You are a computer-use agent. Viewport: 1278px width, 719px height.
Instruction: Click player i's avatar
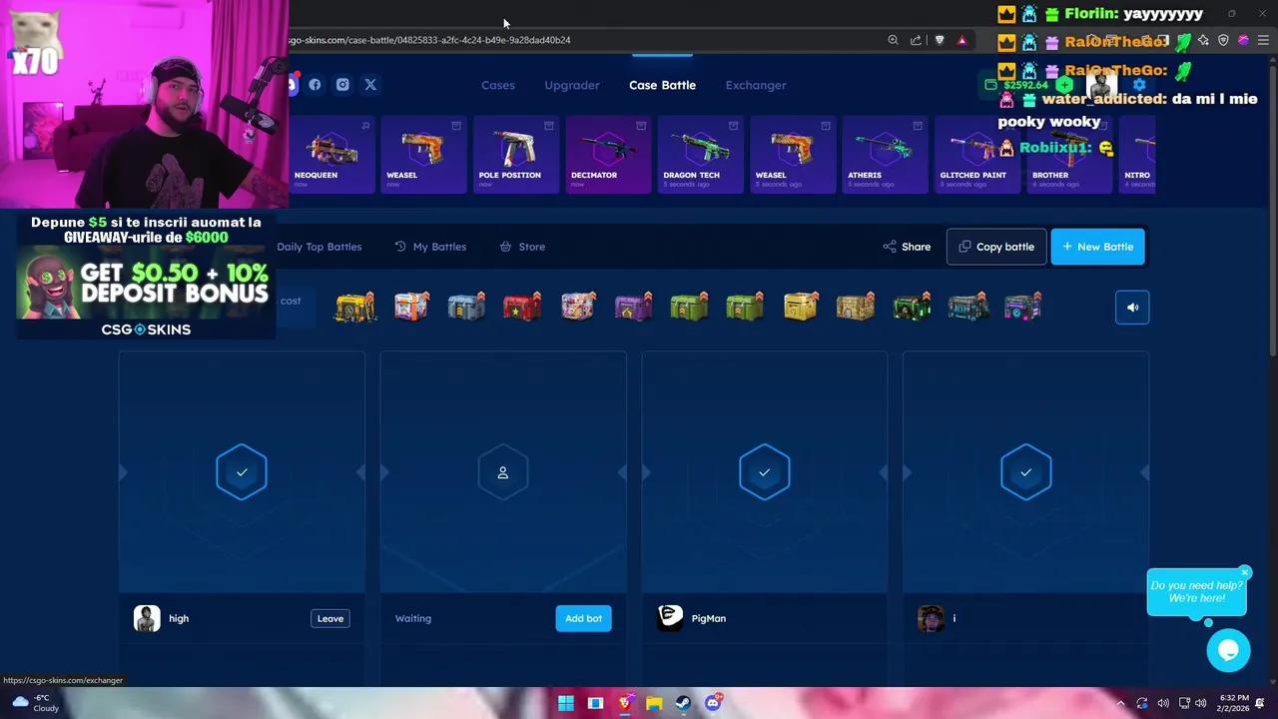[931, 618]
